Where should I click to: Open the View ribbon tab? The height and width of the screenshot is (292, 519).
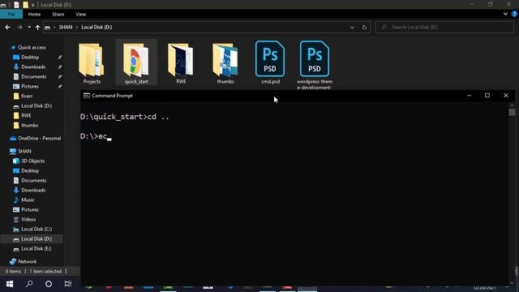point(81,15)
